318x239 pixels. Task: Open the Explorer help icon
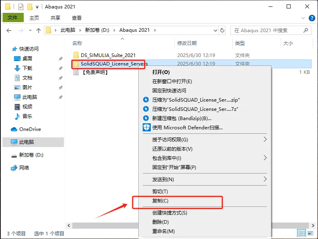coord(312,18)
